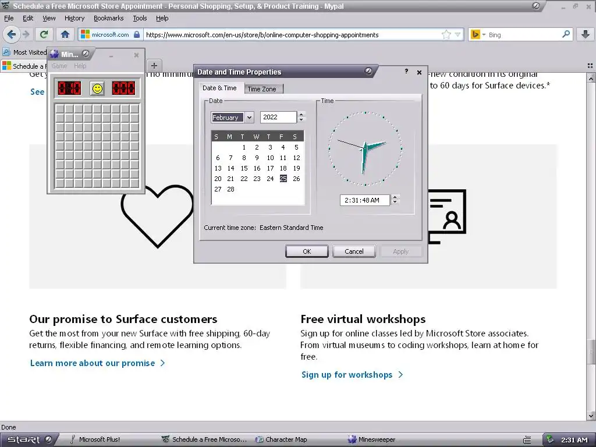Image resolution: width=596 pixels, height=447 pixels.
Task: Switch to the Time Zone tab
Action: click(262, 89)
